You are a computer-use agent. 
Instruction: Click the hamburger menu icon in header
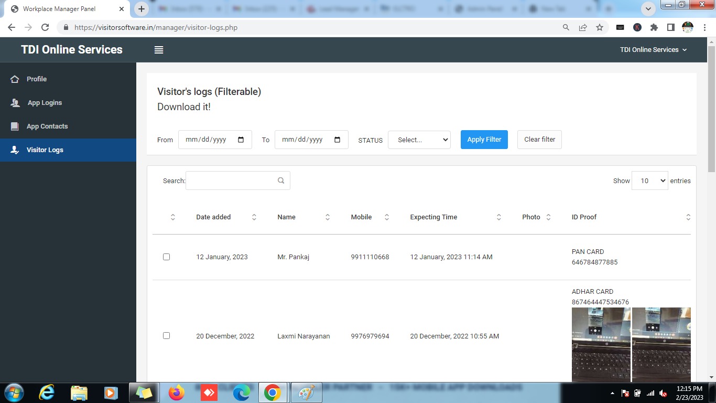159,50
